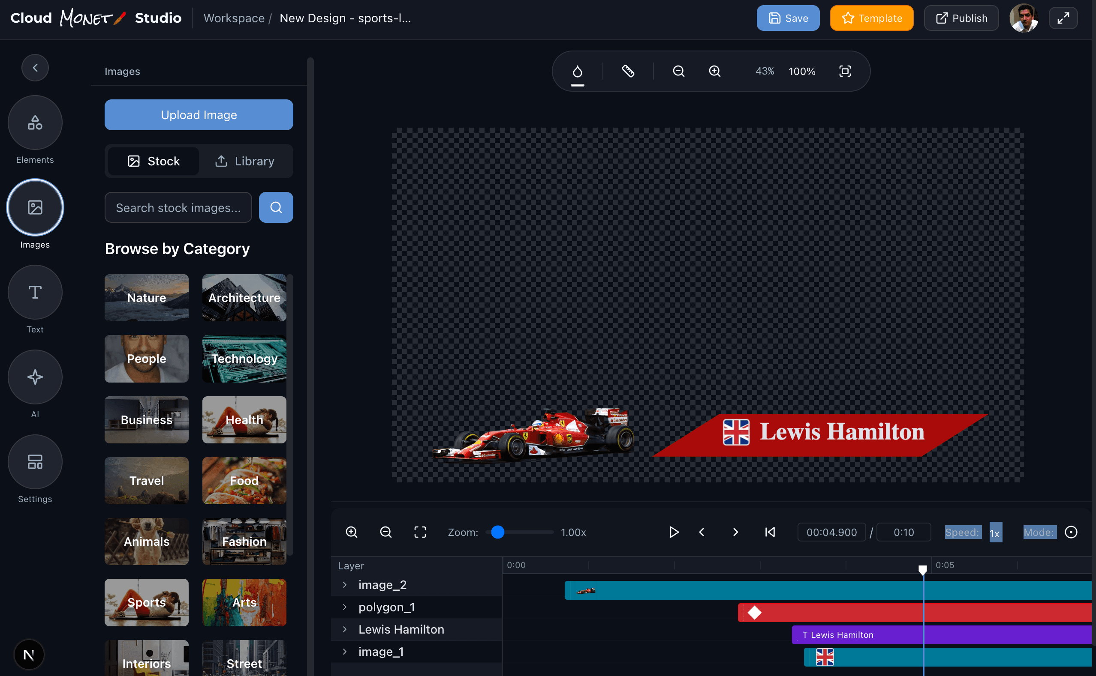This screenshot has width=1096, height=676.
Task: Browse the Technology category
Action: (244, 359)
